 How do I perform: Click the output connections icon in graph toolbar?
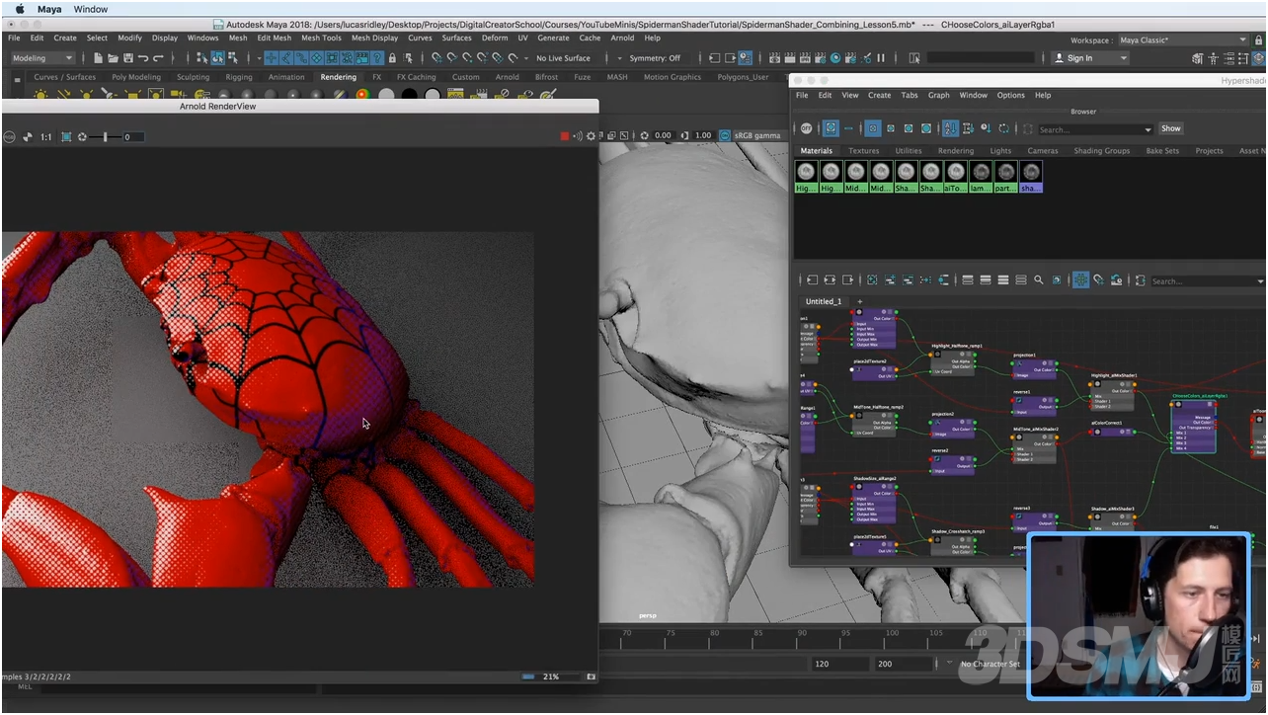point(847,280)
